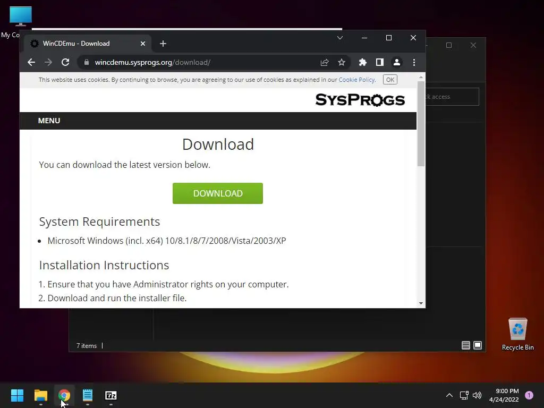Follow the Cookie Policy link
The height and width of the screenshot is (408, 544).
pos(357,80)
